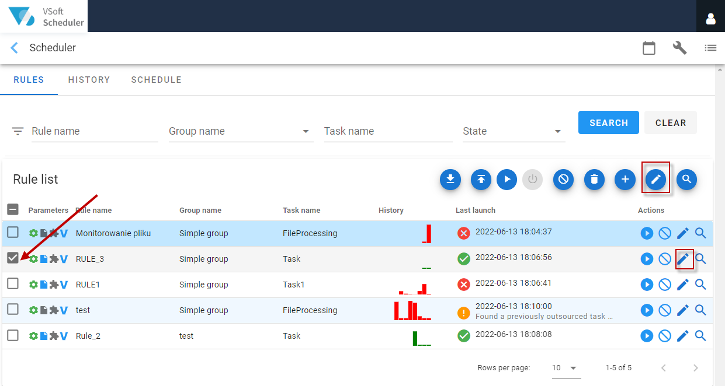Screen dimensions: 725x386
Task: Click the SEARCH button
Action: (x=609, y=122)
